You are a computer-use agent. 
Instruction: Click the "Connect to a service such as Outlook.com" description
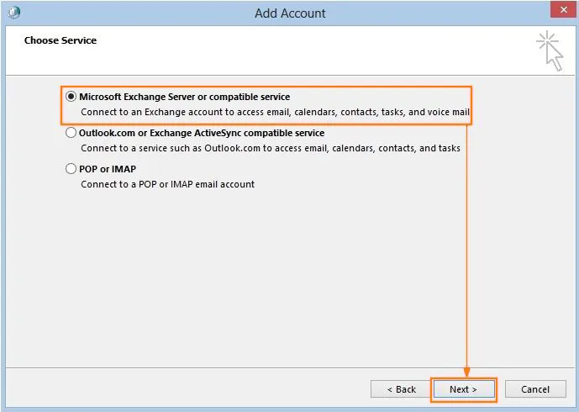[x=270, y=148]
